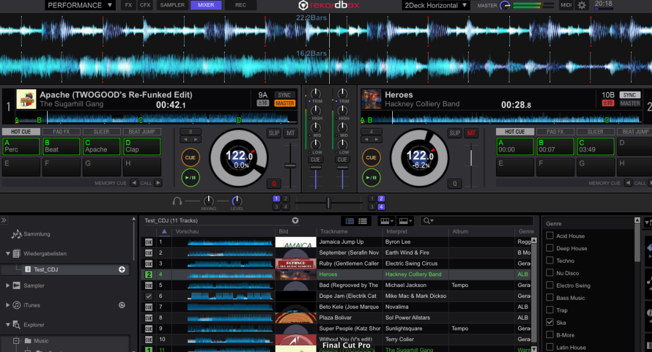
Task: Open settings with the gear icon
Action: click(581, 5)
